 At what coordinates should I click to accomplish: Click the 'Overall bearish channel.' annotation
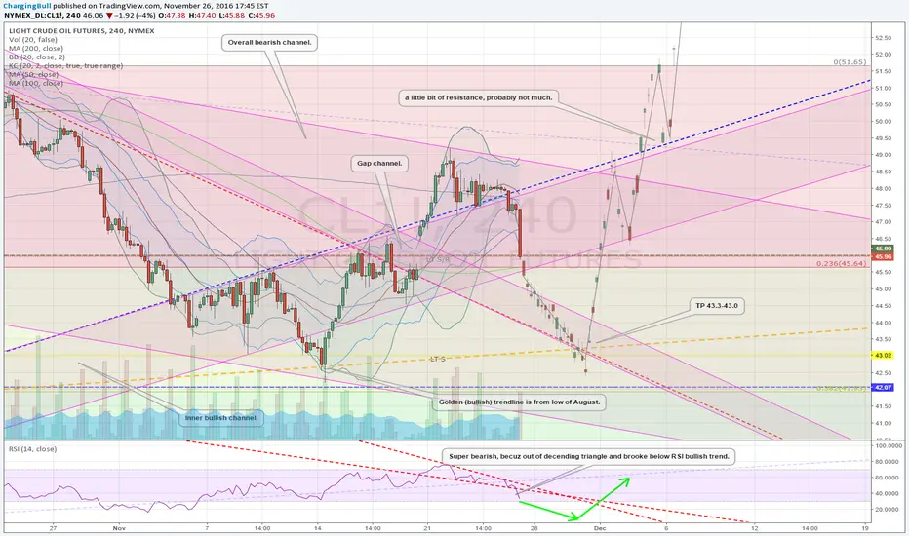coord(269,42)
